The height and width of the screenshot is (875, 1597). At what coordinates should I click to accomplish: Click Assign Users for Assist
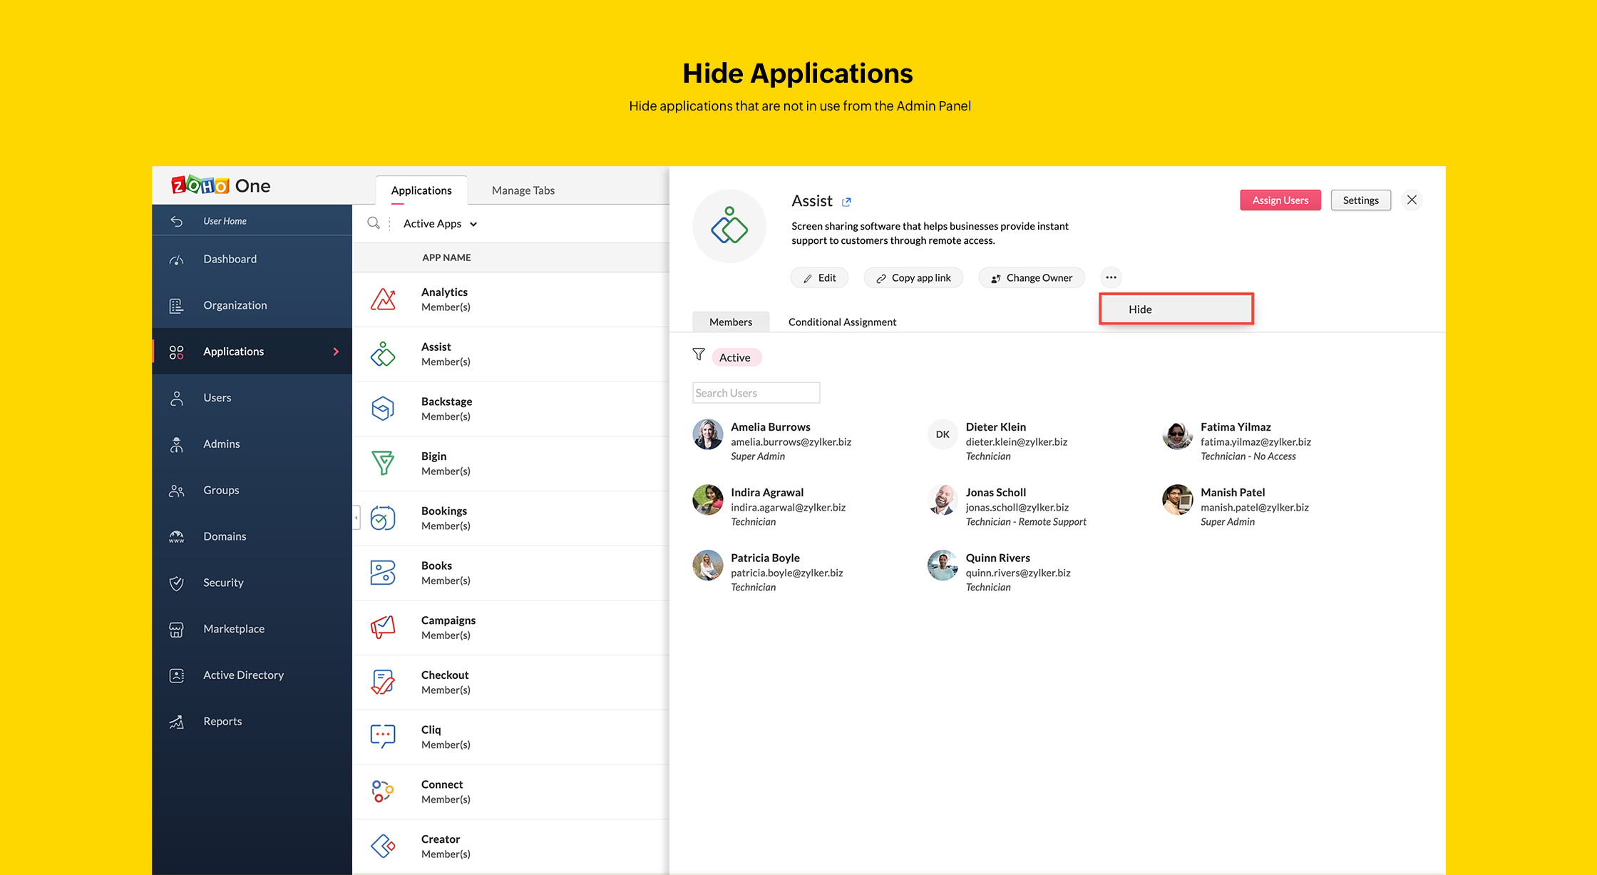[x=1279, y=200]
